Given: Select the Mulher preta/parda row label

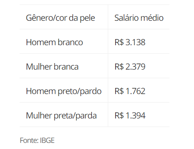Looking at the screenshot, I should click(x=61, y=116).
